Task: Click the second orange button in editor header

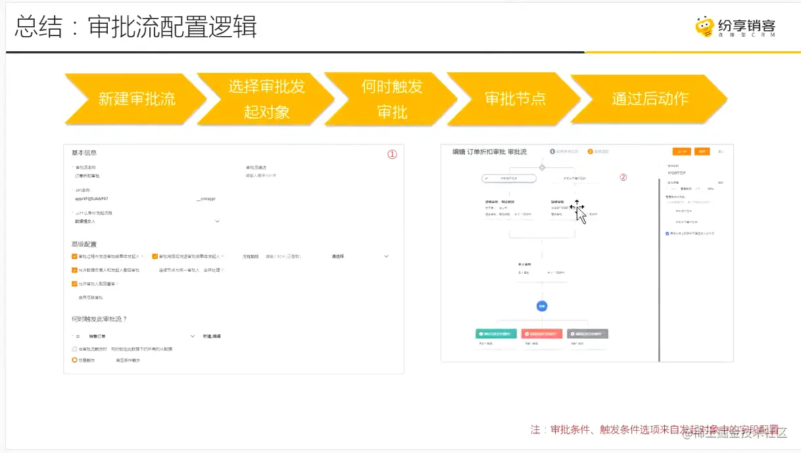Action: tap(702, 152)
